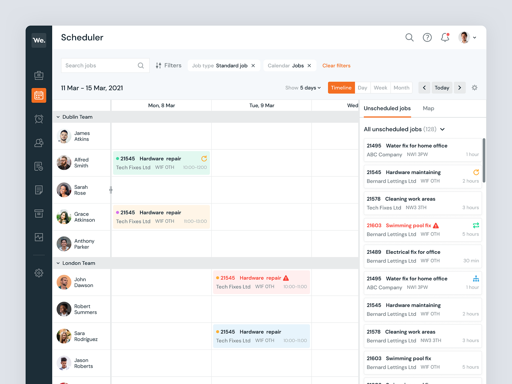This screenshot has width=512, height=384.
Task: Open the search magnifier in the top bar
Action: tap(410, 37)
